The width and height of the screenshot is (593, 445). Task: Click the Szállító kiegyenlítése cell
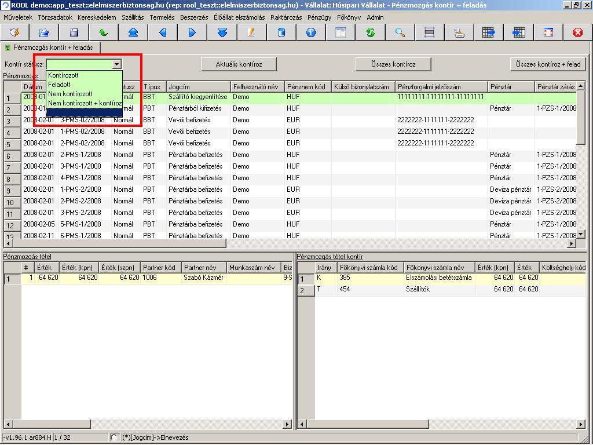(x=198, y=97)
